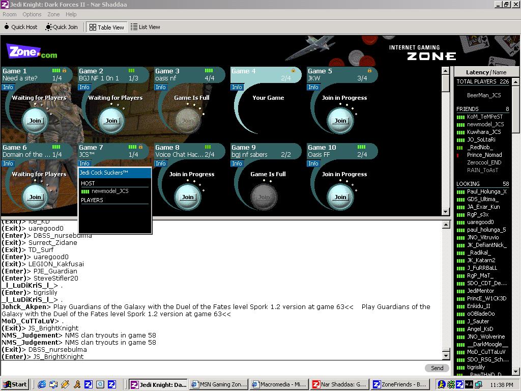
Task: Join Game 10 Oasis FF
Action: 340,197
